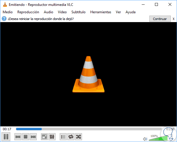This screenshot has width=177, height=142.
Task: Open the Reproducción menu
Action: (28, 12)
